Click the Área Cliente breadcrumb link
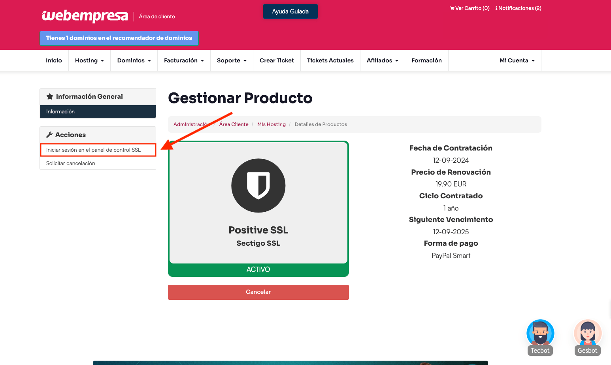Screen dimensions: 611x365 click(x=234, y=124)
